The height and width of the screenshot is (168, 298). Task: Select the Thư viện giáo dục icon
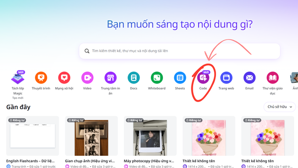272,78
